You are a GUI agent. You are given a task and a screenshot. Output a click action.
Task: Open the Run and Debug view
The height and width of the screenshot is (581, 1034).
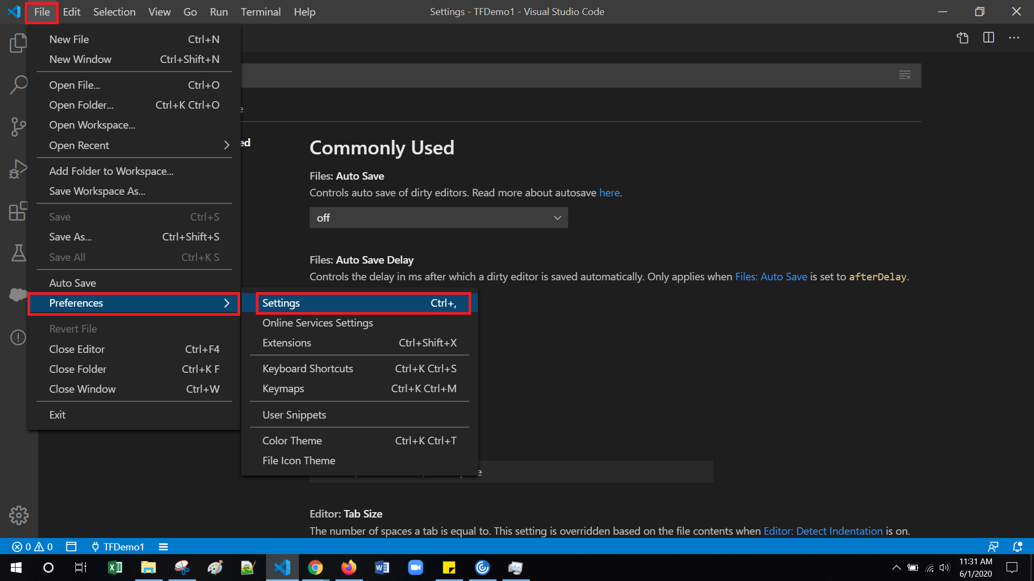pyautogui.click(x=18, y=168)
